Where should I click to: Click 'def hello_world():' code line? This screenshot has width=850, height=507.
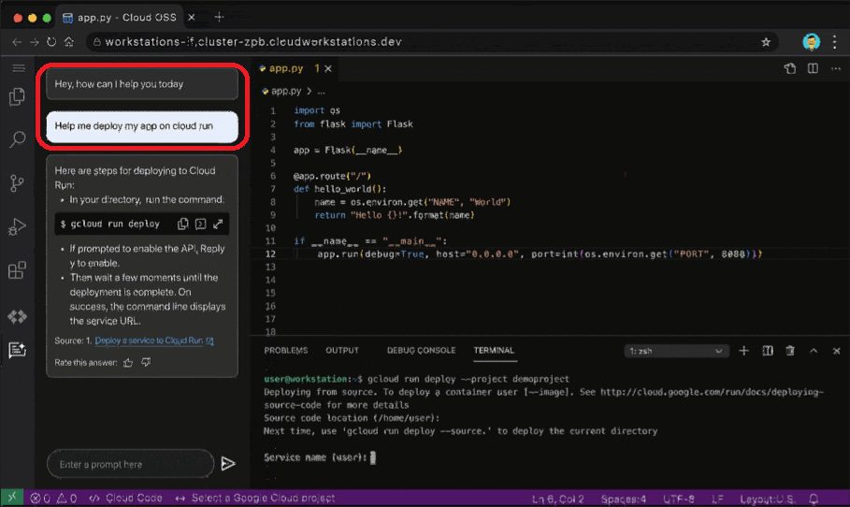click(x=339, y=189)
